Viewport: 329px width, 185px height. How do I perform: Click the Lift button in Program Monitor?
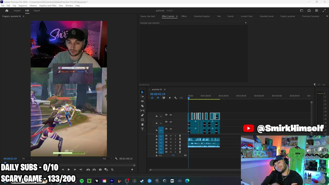click(88, 170)
